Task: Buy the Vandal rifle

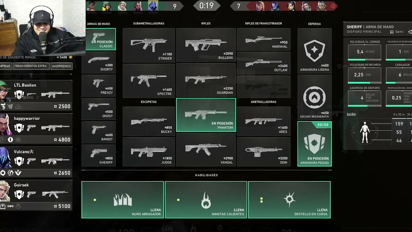Action: pyautogui.click(x=206, y=150)
